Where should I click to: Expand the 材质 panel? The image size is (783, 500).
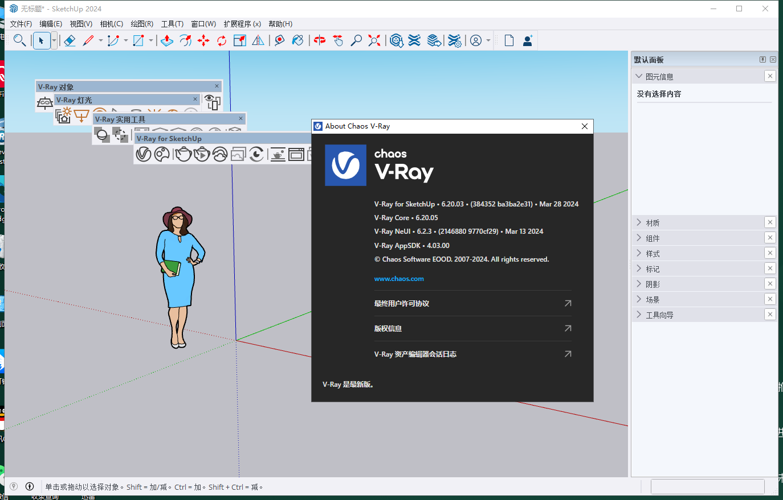point(638,222)
